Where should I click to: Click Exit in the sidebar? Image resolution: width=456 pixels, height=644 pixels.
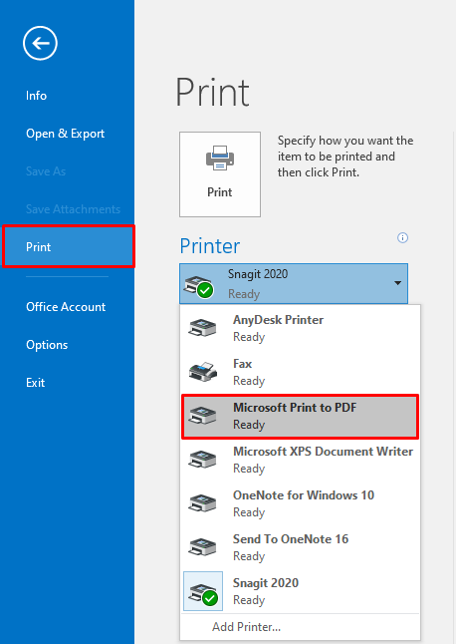[x=35, y=383]
